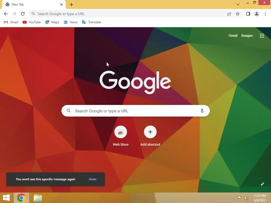271x203 pixels.
Task: Open the Google apps grid
Action: click(262, 36)
